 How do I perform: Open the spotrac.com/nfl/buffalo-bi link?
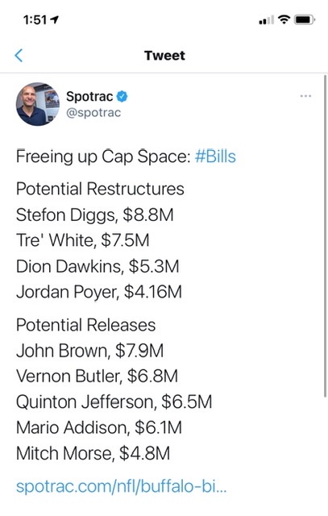(121, 486)
